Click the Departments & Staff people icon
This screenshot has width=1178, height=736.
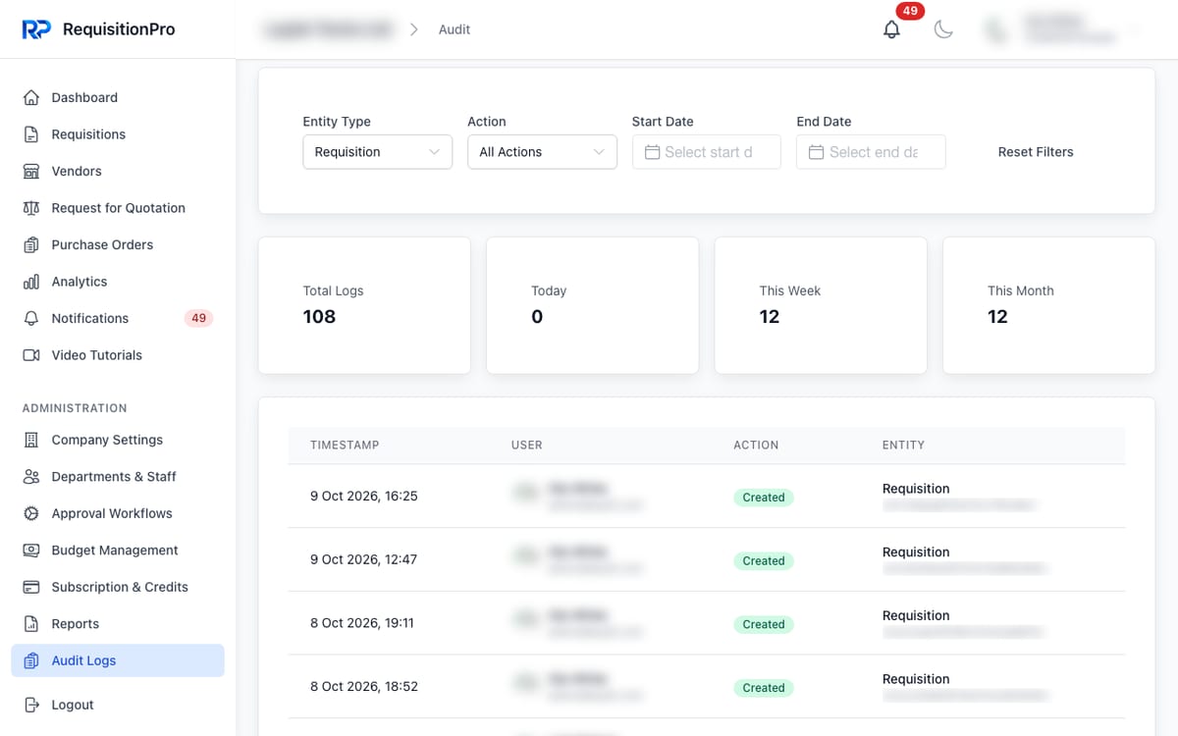(31, 477)
